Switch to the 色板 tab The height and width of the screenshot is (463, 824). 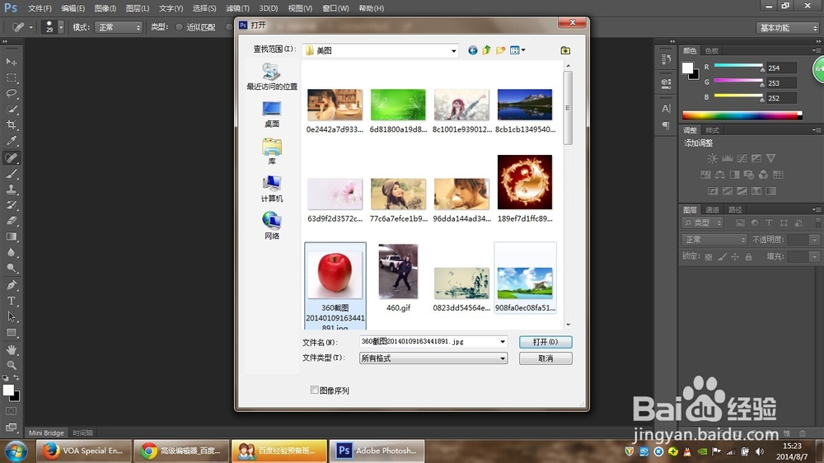(x=712, y=50)
